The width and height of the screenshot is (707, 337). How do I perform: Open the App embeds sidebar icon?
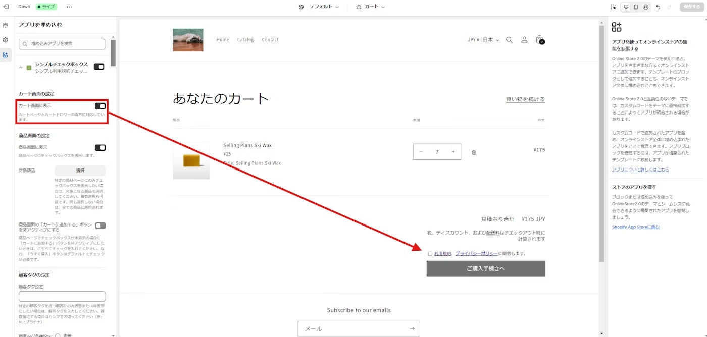[5, 54]
